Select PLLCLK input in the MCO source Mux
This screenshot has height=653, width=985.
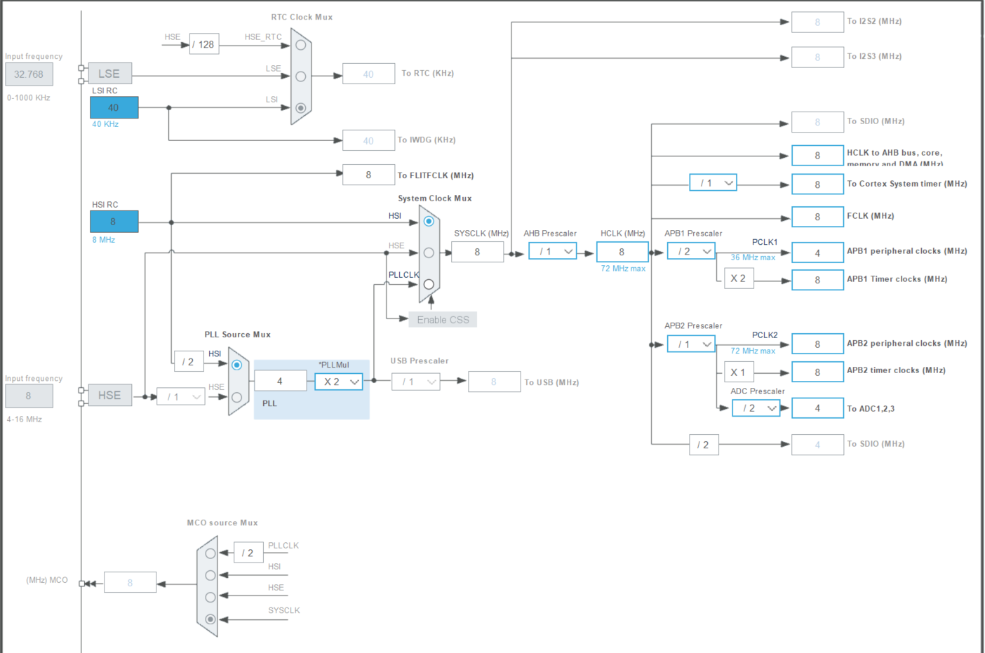tap(210, 553)
